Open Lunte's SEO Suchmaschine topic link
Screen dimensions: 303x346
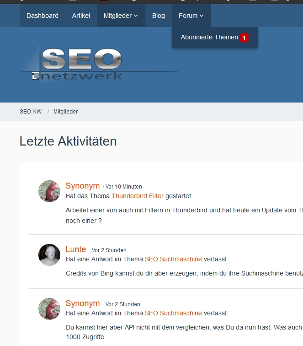coord(173,259)
